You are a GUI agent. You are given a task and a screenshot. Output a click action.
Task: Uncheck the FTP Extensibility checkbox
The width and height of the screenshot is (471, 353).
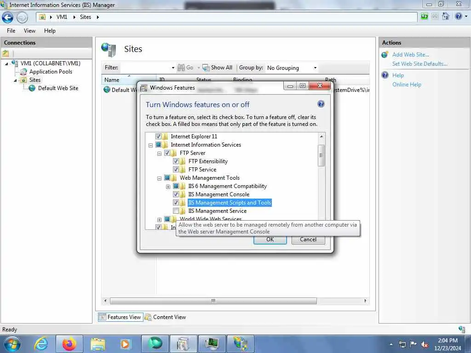[176, 161]
